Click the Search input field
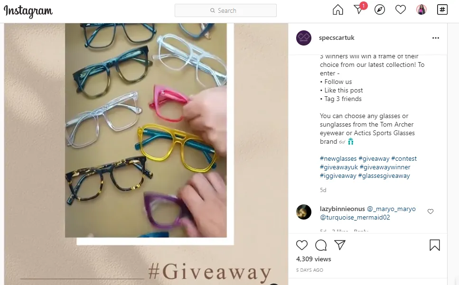Screen dimensions: 459x285 click(x=225, y=10)
